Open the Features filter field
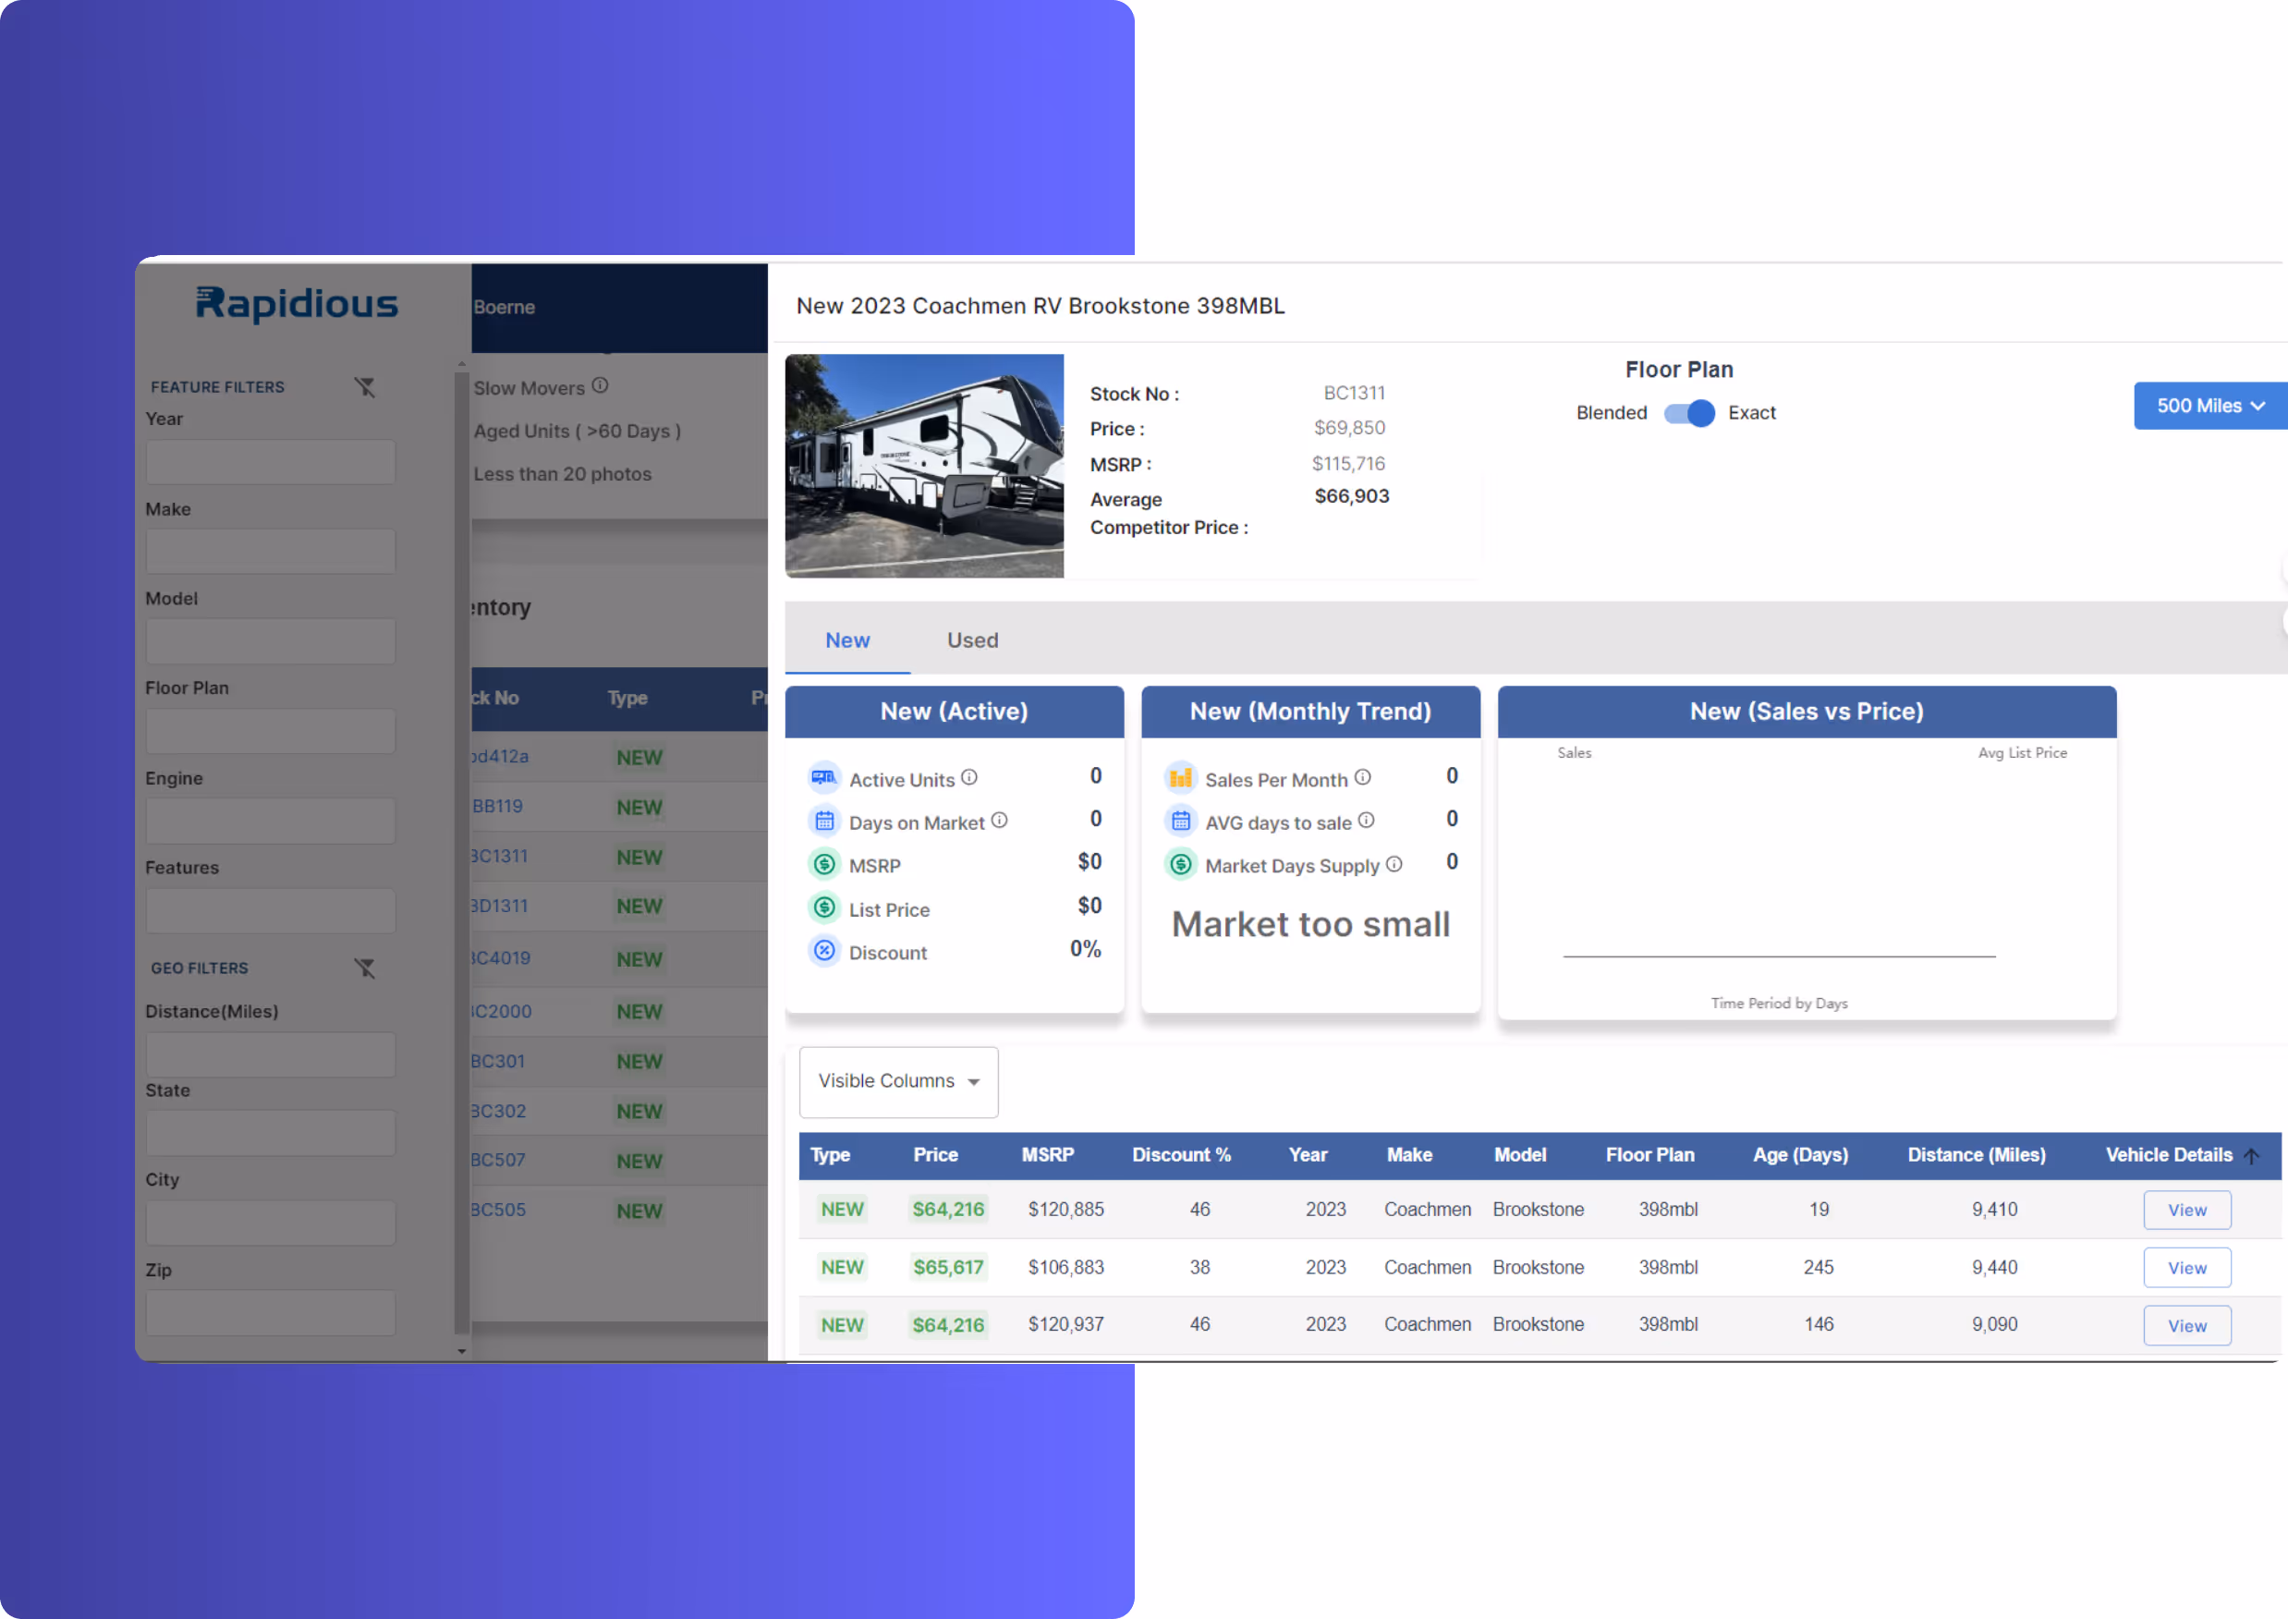Viewport: 2288px width, 1619px height. [x=270, y=911]
